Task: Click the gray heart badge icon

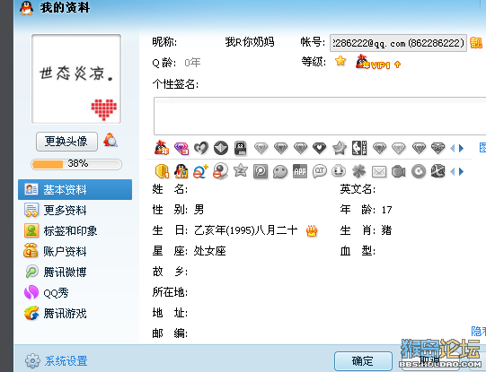Action: coord(201,148)
